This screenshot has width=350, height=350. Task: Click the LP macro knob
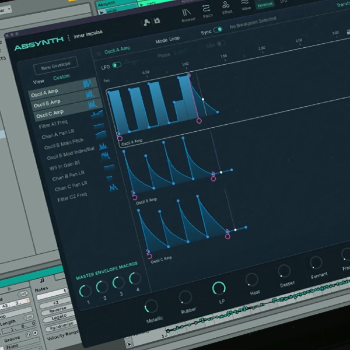click(219, 288)
